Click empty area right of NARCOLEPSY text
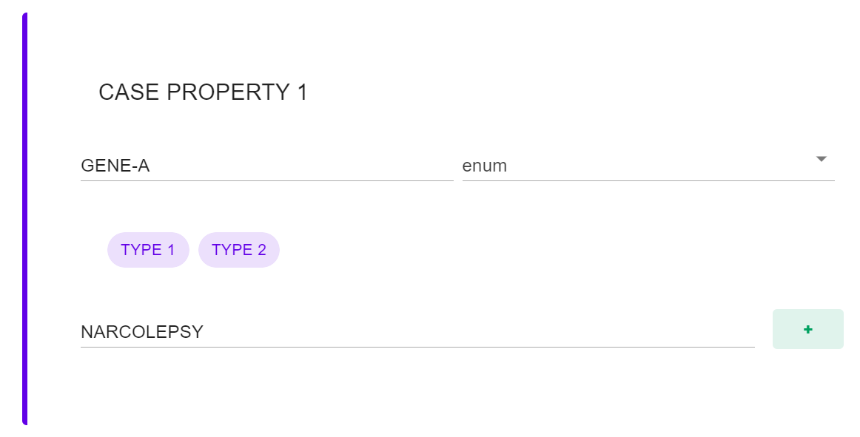The image size is (860, 437). point(481,333)
